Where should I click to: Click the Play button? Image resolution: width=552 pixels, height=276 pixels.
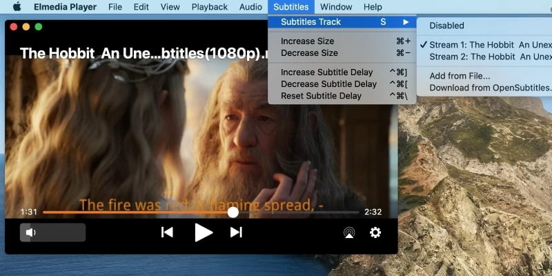[204, 233]
